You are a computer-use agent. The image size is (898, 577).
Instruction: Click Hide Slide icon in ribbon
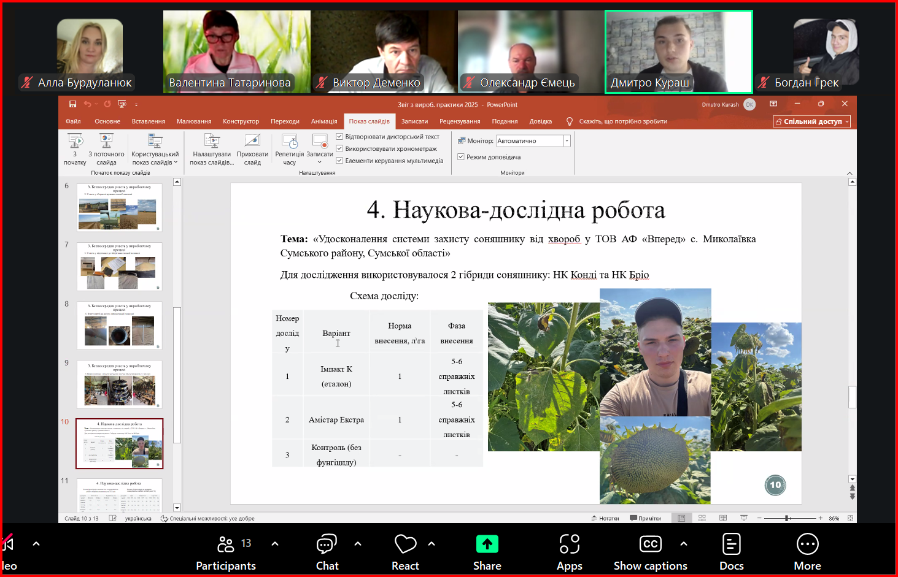pos(252,142)
